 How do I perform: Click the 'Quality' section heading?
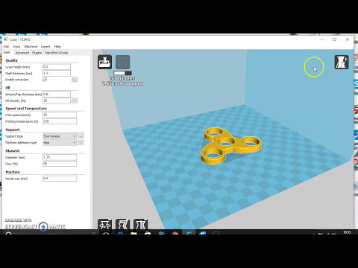tap(11, 60)
